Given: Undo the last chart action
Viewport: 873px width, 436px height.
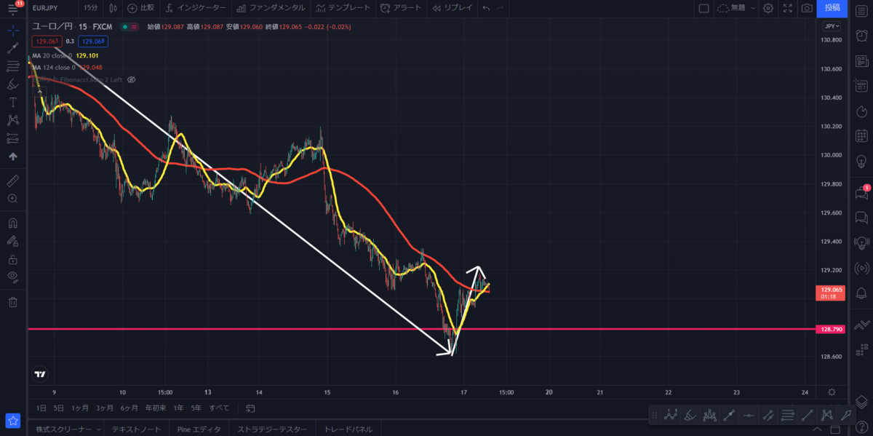Looking at the screenshot, I should [486, 8].
